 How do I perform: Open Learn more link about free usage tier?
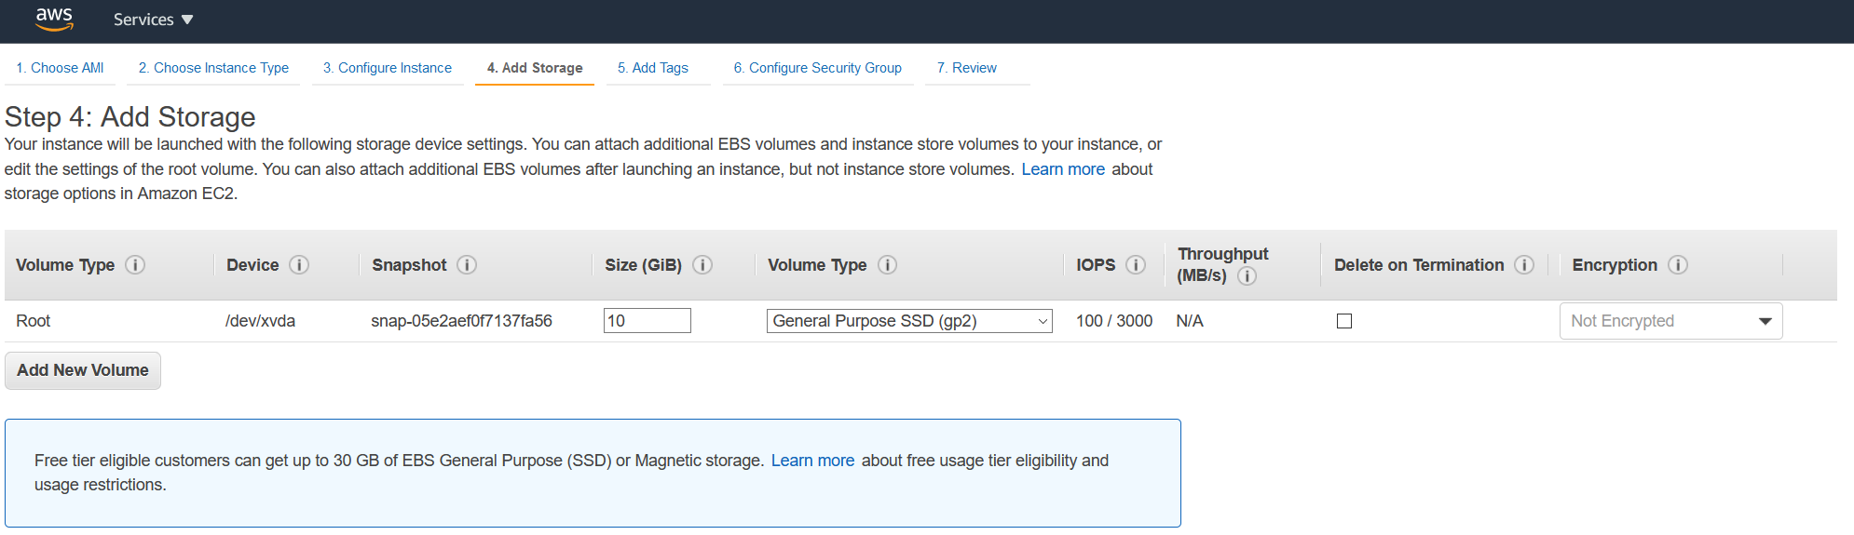tap(812, 461)
